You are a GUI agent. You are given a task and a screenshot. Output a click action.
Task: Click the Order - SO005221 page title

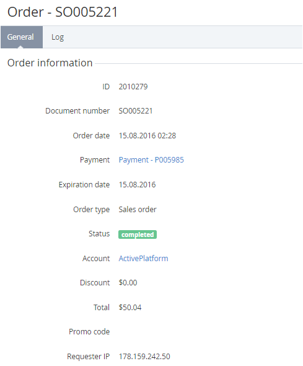point(63,12)
